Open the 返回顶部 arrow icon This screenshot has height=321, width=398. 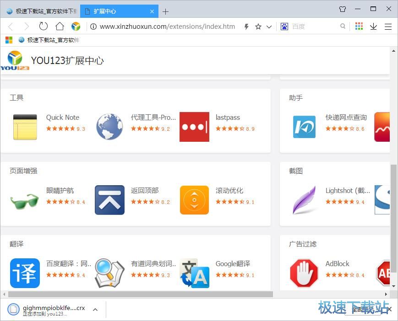pyautogui.click(x=109, y=200)
